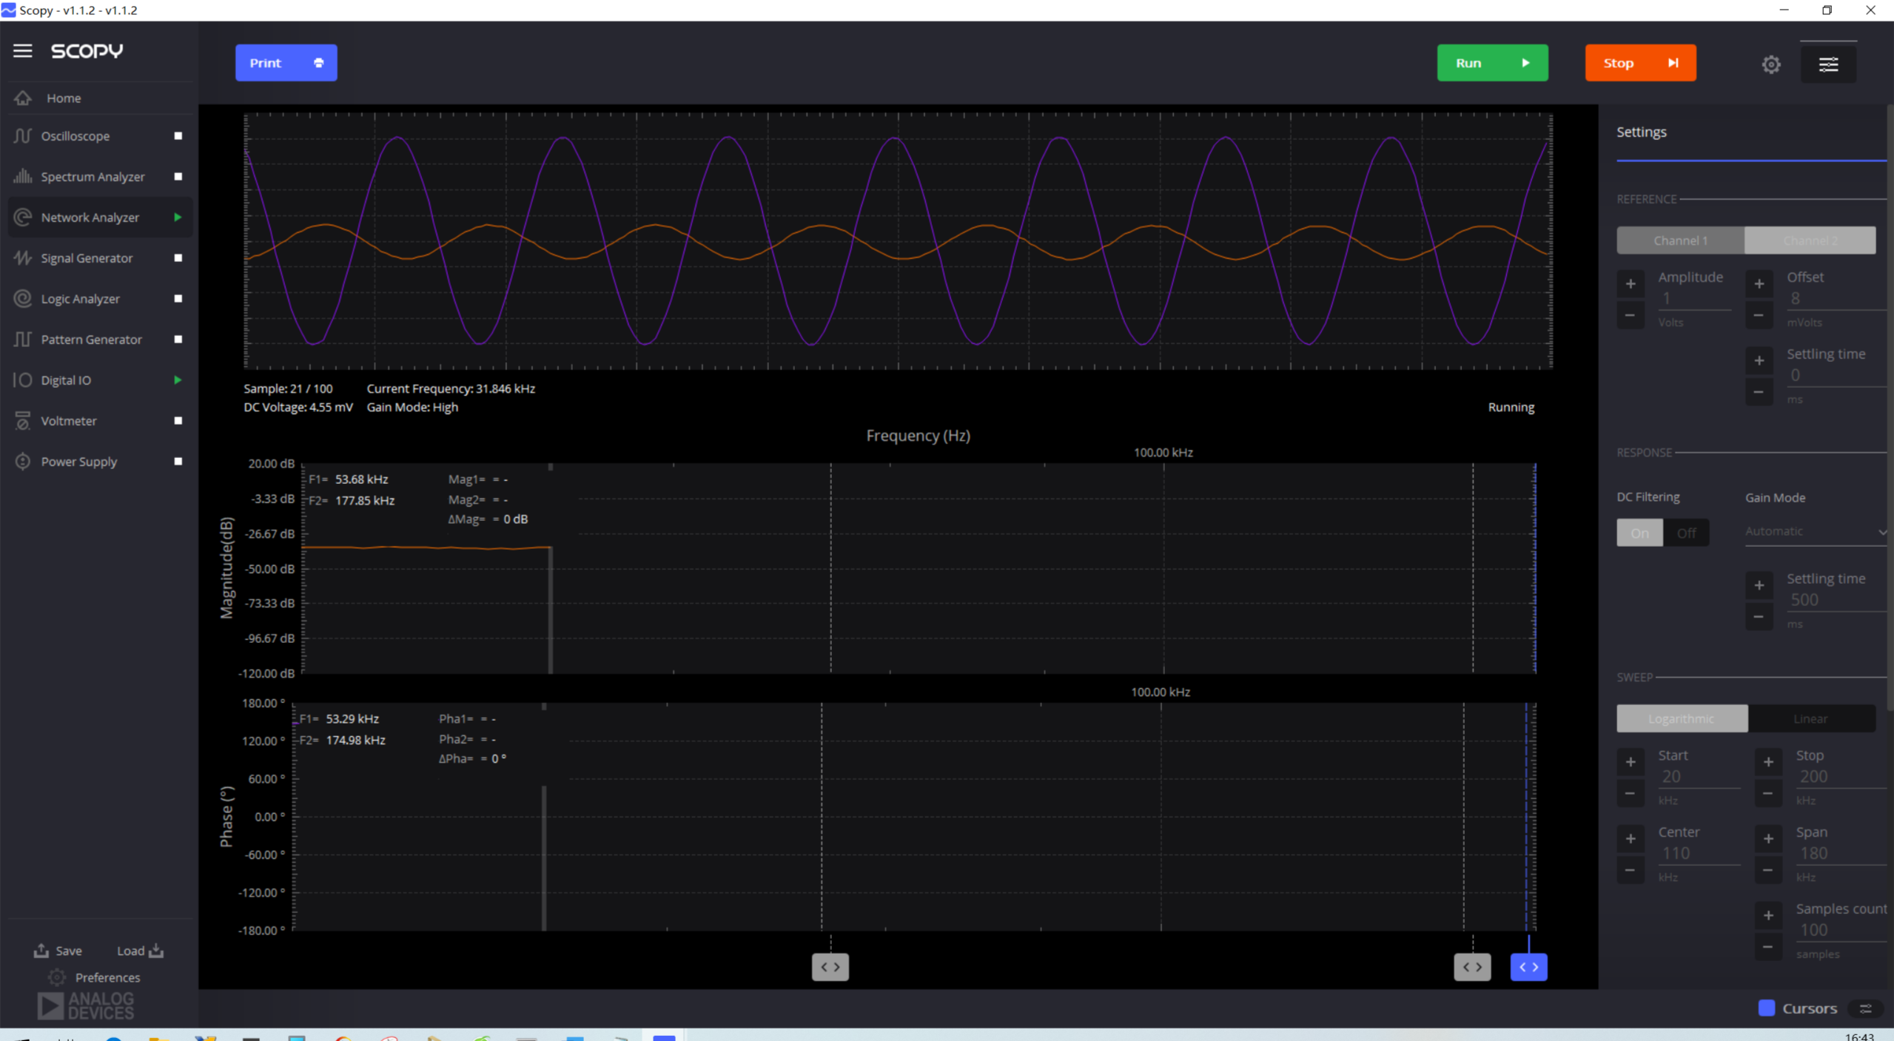Go to Home in the sidebar
Screen dimensions: 1894x1041
point(63,98)
